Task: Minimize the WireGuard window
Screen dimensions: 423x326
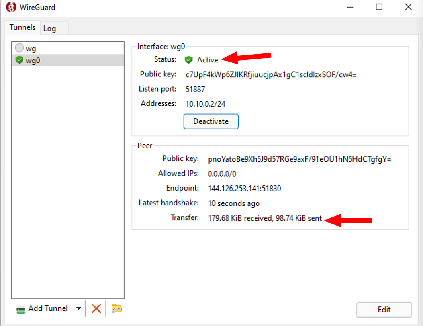Action: tap(350, 7)
